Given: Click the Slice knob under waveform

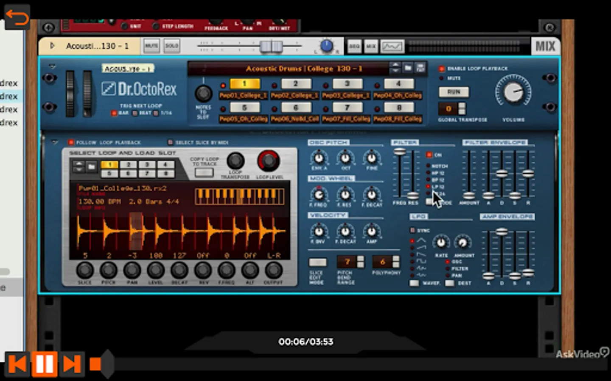Looking at the screenshot, I should [85, 270].
